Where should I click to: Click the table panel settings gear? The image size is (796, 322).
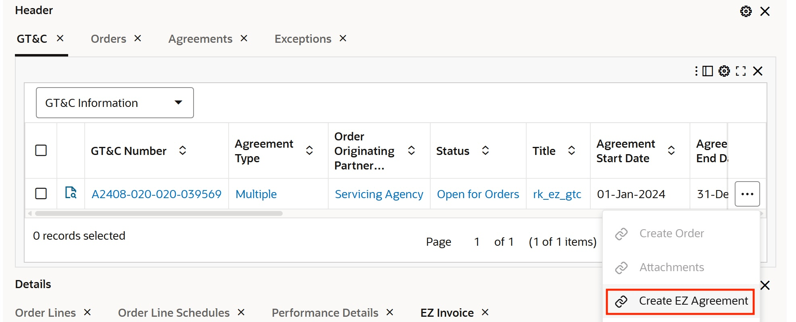pos(724,71)
